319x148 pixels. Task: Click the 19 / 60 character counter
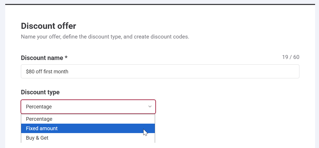click(x=290, y=57)
